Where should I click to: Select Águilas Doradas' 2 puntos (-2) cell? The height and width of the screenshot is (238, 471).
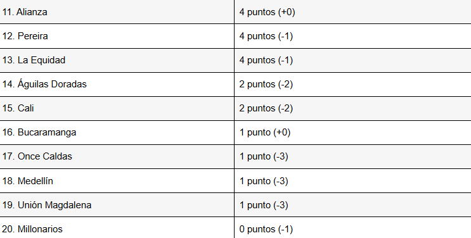tap(352, 84)
